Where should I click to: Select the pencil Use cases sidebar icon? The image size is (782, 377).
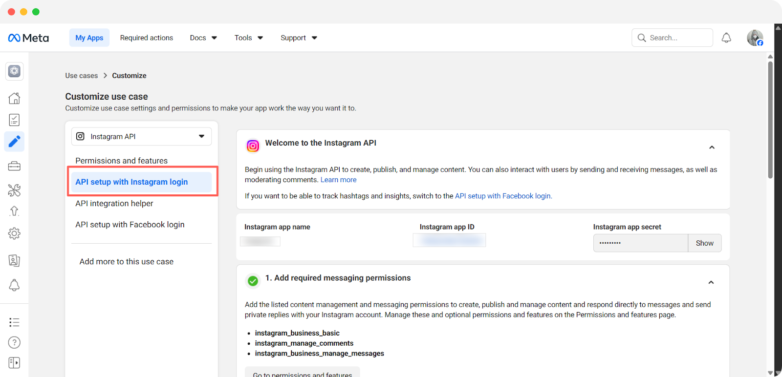pyautogui.click(x=14, y=142)
